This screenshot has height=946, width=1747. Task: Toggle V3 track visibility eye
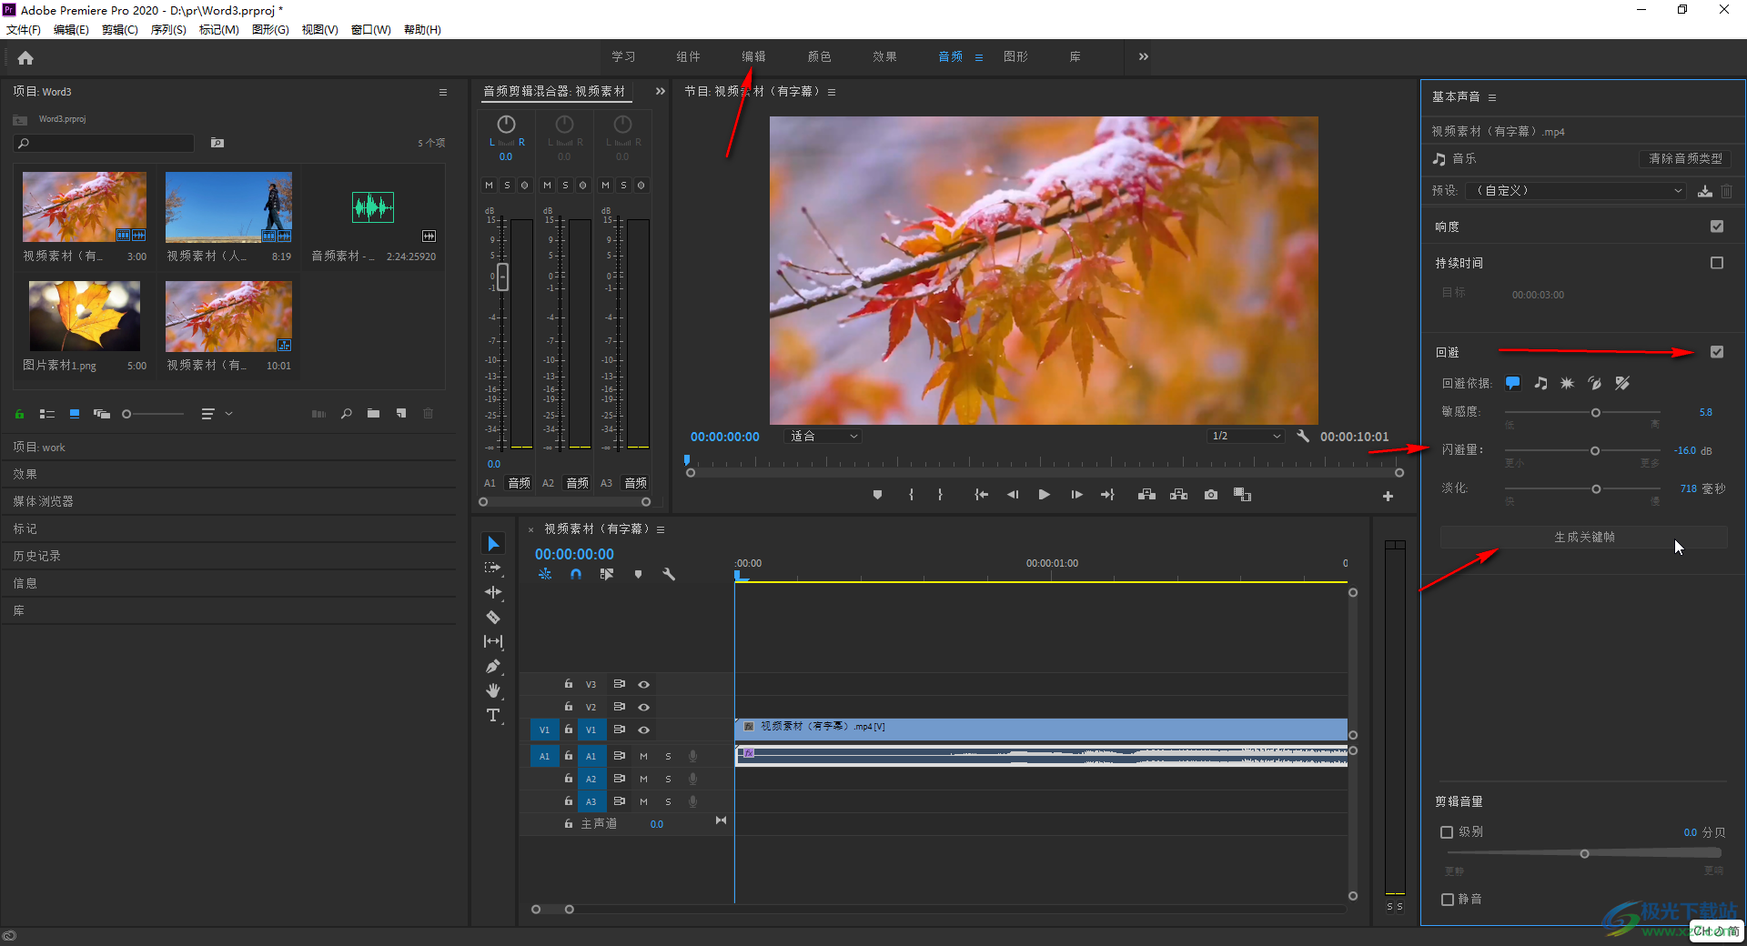[x=643, y=684]
